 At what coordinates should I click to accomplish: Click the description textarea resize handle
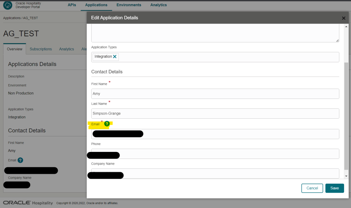pos(337,40)
